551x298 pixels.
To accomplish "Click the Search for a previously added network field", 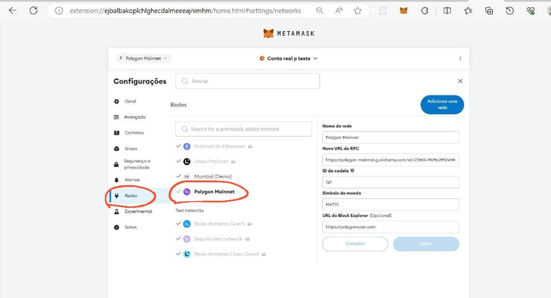I will click(244, 129).
